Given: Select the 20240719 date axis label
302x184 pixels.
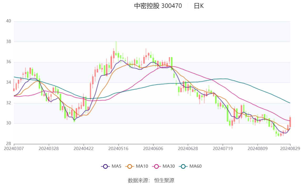Looking at the screenshot, I should tap(223, 148).
